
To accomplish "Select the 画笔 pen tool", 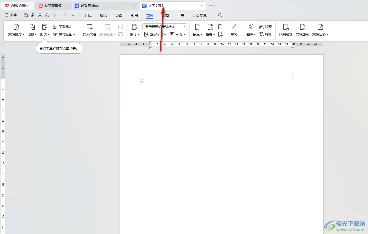I will (234, 30).
